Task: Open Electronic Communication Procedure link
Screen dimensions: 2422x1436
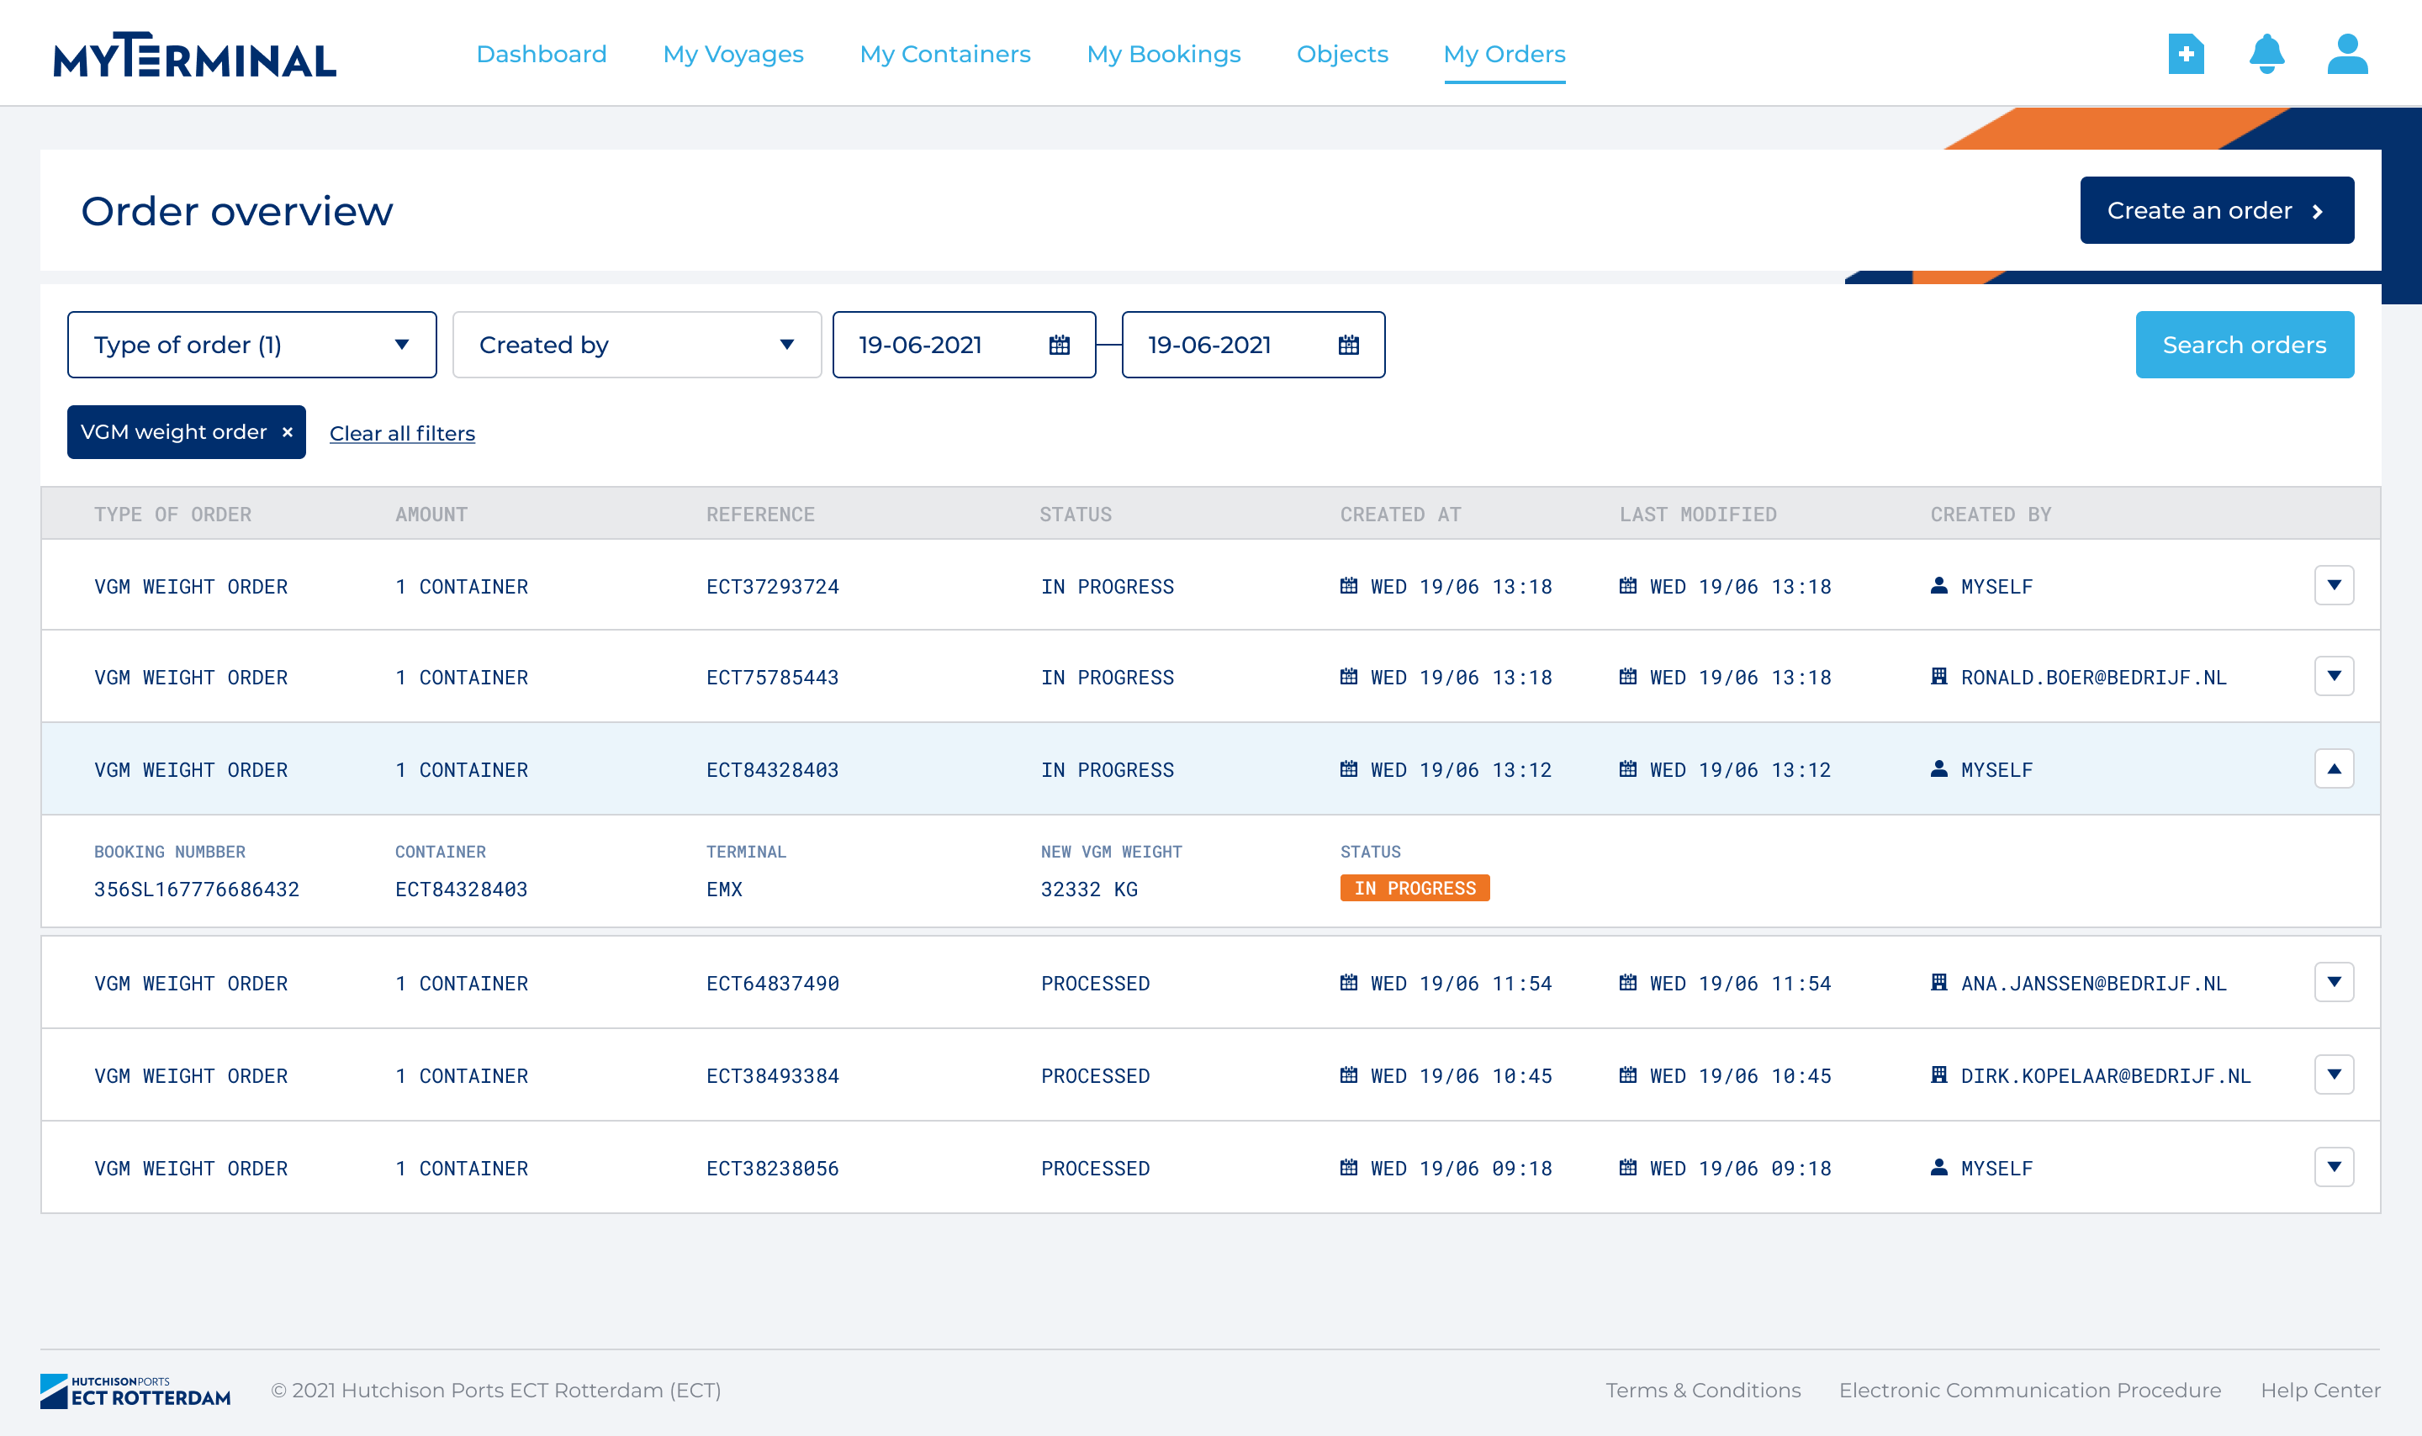Action: pos(2029,1391)
